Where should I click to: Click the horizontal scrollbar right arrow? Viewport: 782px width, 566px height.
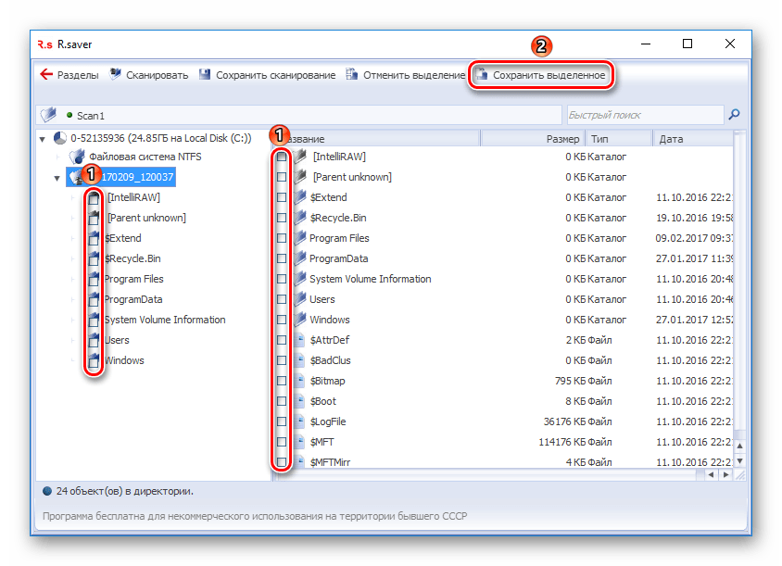(726, 474)
